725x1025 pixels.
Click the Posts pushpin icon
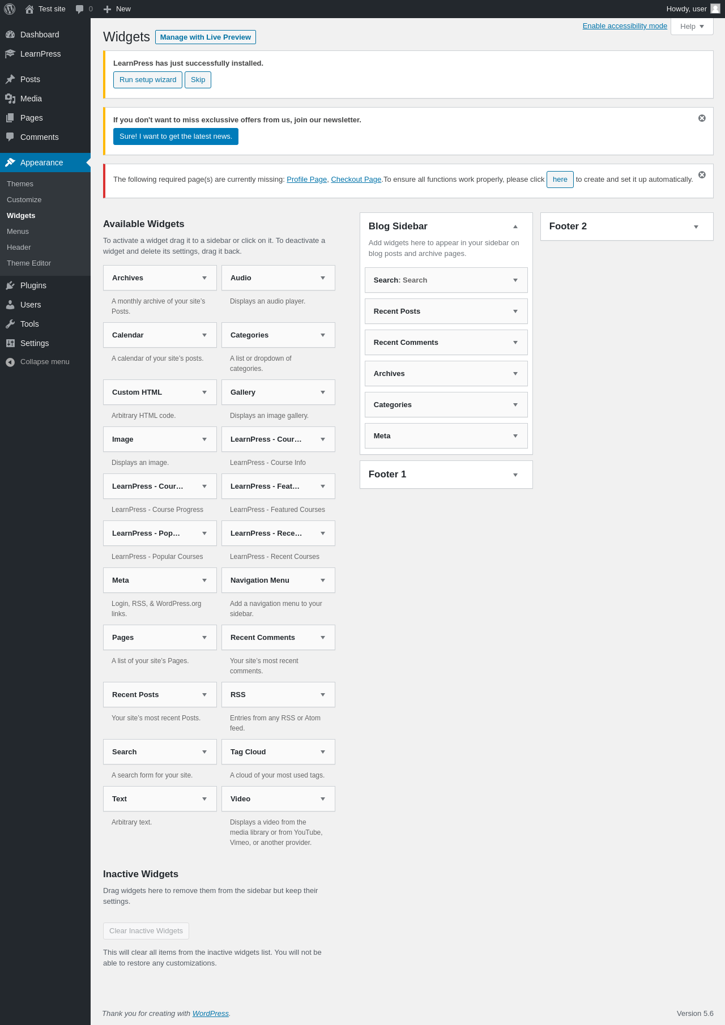(10, 79)
